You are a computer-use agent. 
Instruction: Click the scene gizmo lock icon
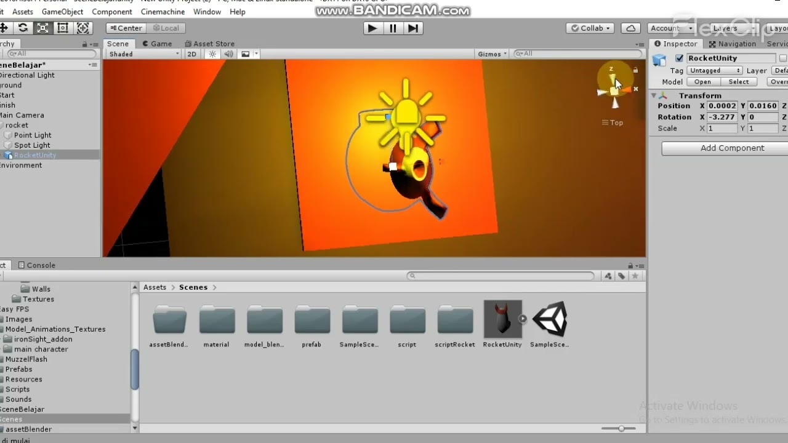coord(635,70)
